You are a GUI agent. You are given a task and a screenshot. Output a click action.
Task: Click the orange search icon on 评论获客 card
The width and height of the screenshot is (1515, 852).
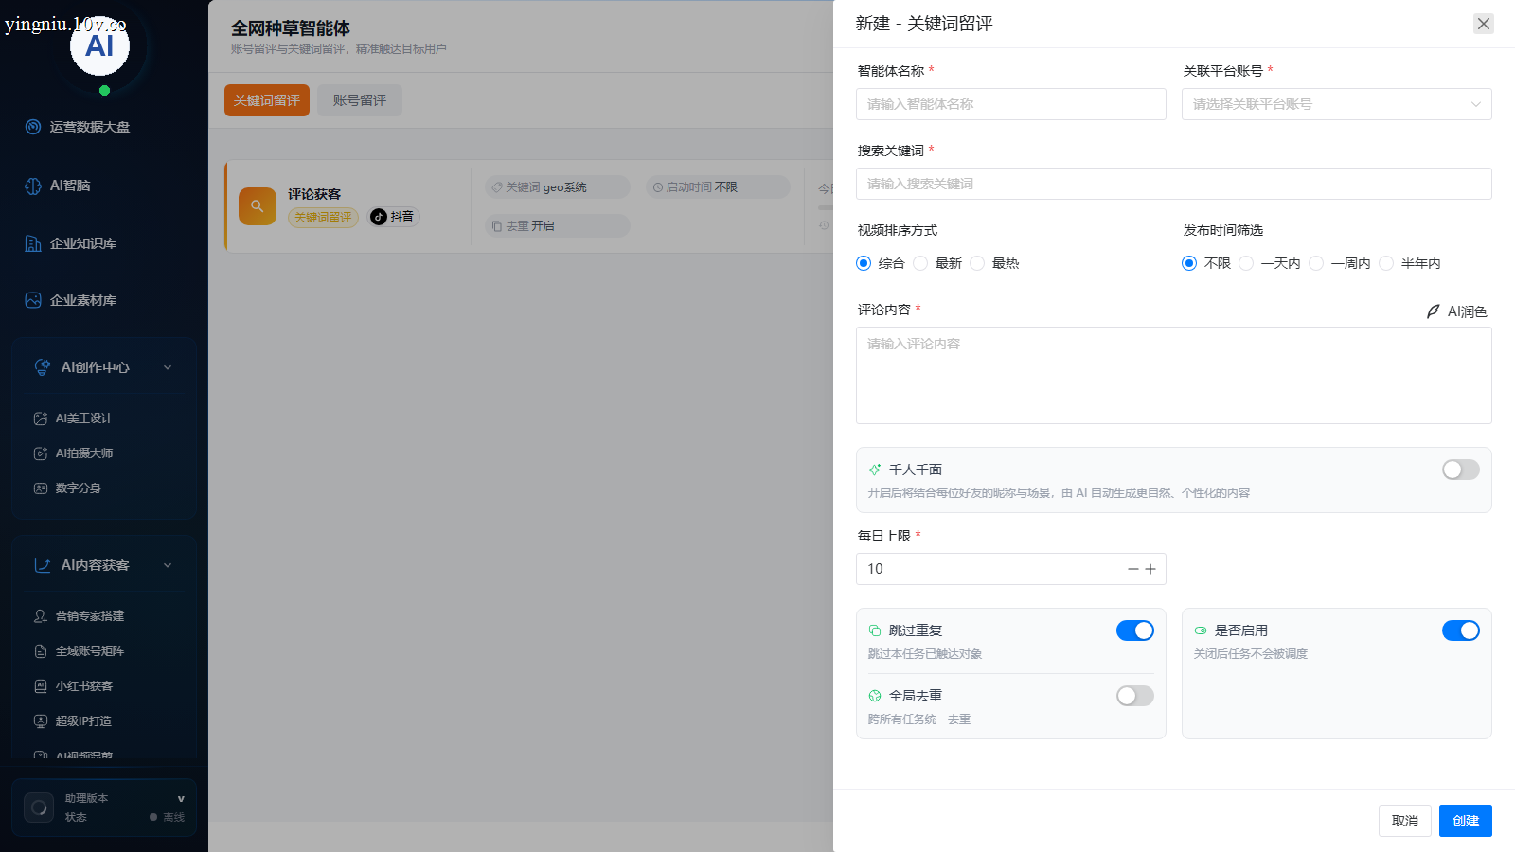pyautogui.click(x=258, y=205)
